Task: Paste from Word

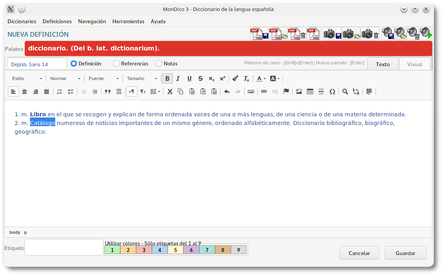Action: (x=214, y=91)
